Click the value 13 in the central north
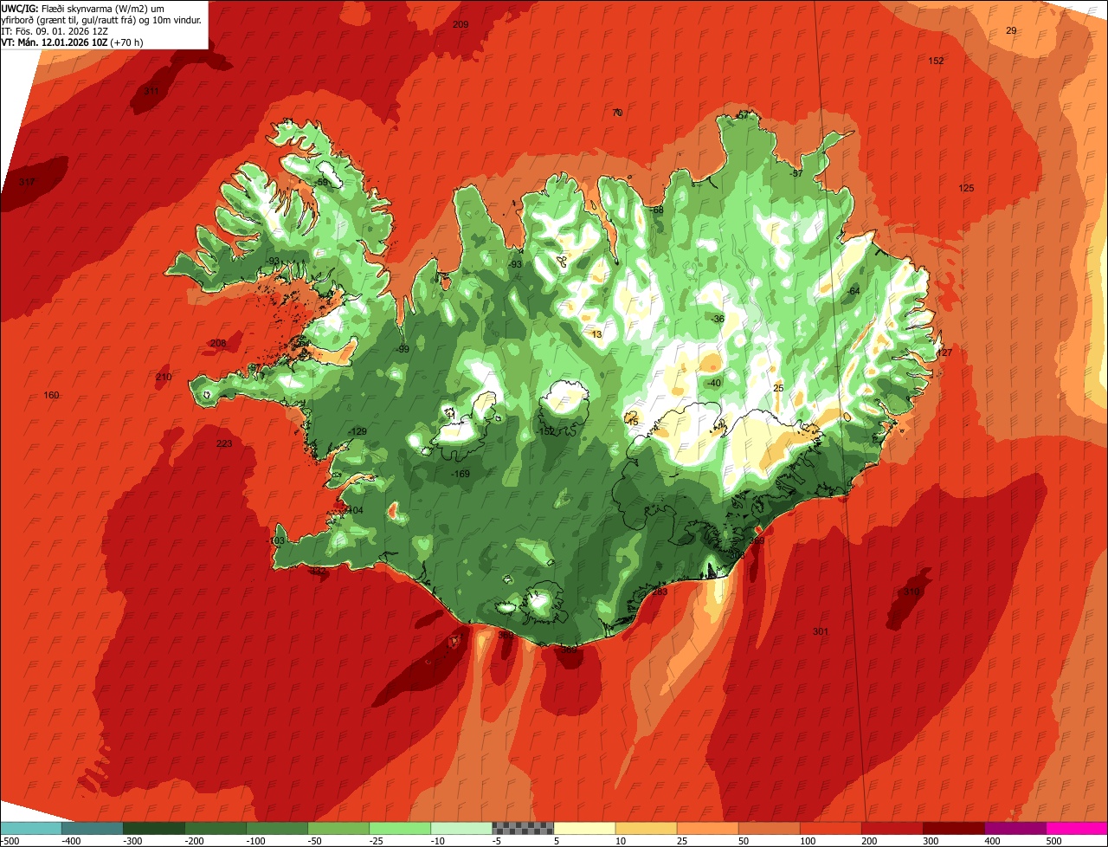Image resolution: width=1108 pixels, height=847 pixels. 596,334
